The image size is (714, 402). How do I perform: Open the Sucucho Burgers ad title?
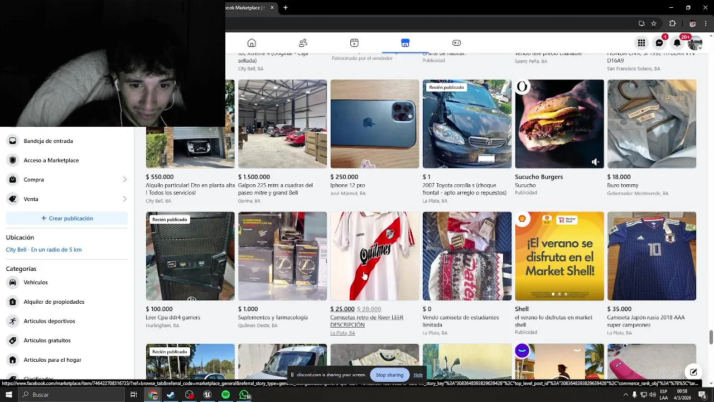point(539,177)
